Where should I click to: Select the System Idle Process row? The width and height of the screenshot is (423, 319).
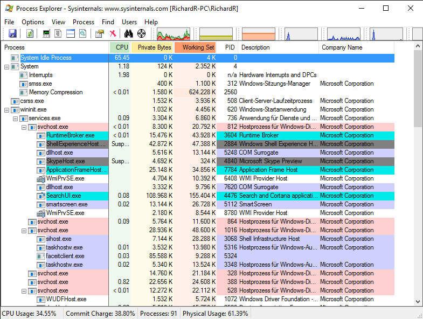(198, 58)
